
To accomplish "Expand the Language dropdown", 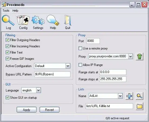I will coord(39,90).
